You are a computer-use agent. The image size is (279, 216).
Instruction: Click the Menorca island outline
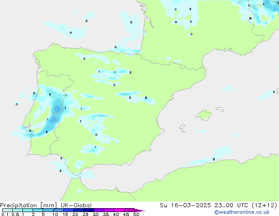(x=220, y=109)
